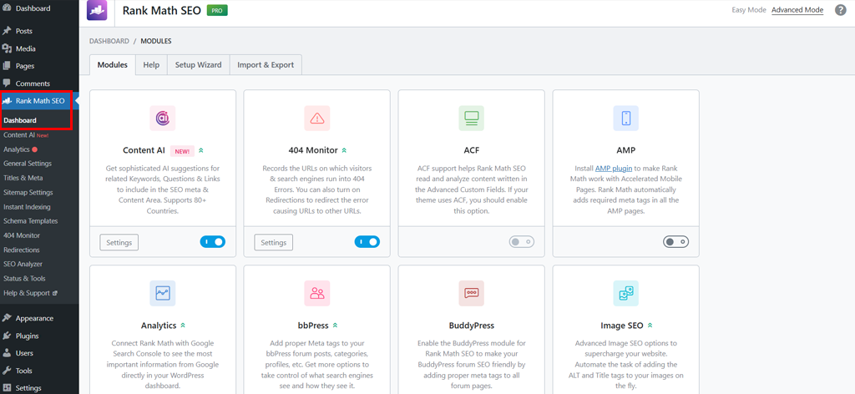The image size is (855, 394).
Task: Click the Content AI module icon
Action: click(163, 119)
